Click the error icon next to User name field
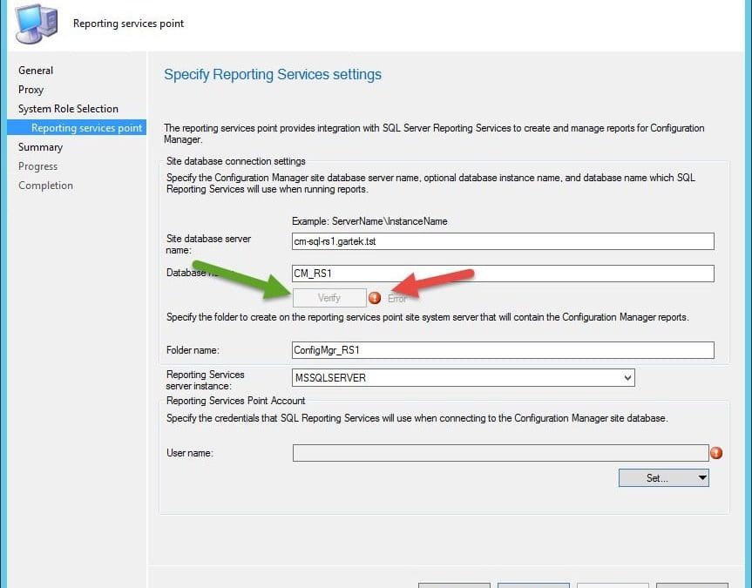The height and width of the screenshot is (588, 752). coord(716,452)
